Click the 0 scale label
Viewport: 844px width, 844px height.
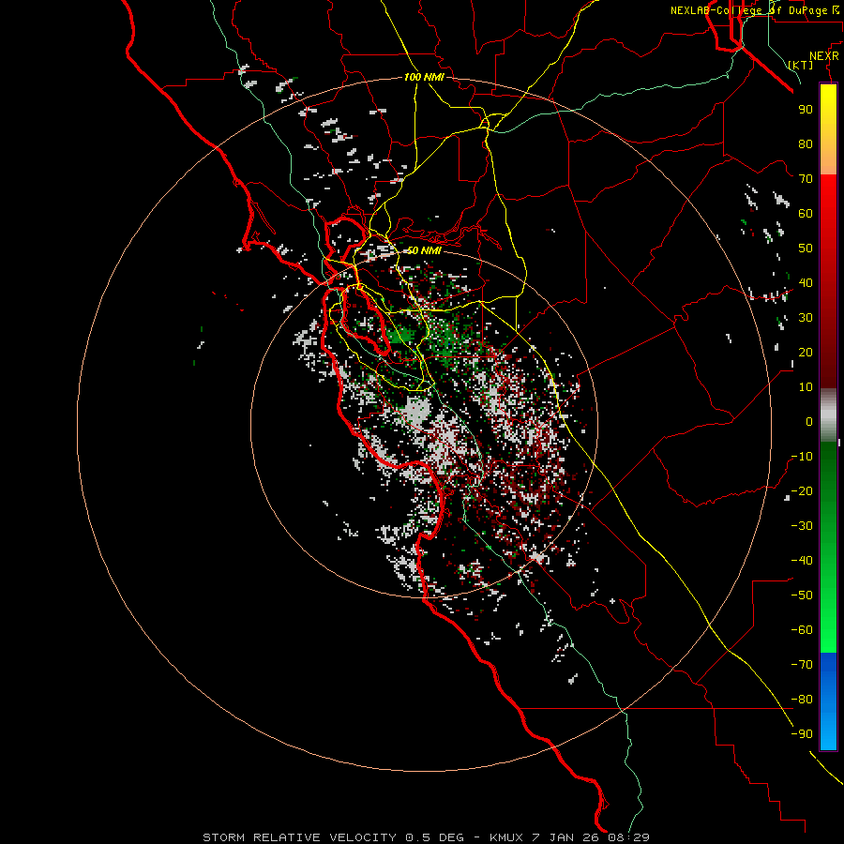(809, 421)
